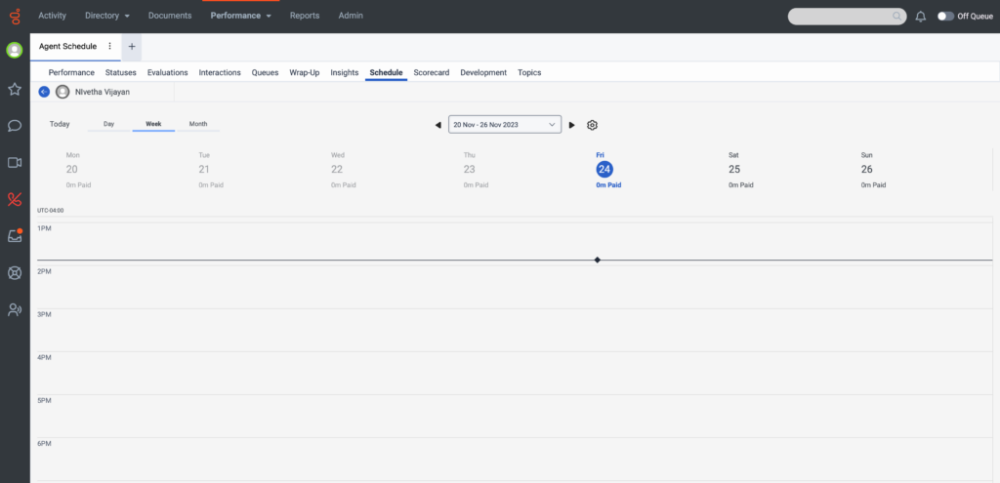The image size is (1000, 483).
Task: Open the agent voice icon in the sidebar
Action: pyautogui.click(x=15, y=309)
